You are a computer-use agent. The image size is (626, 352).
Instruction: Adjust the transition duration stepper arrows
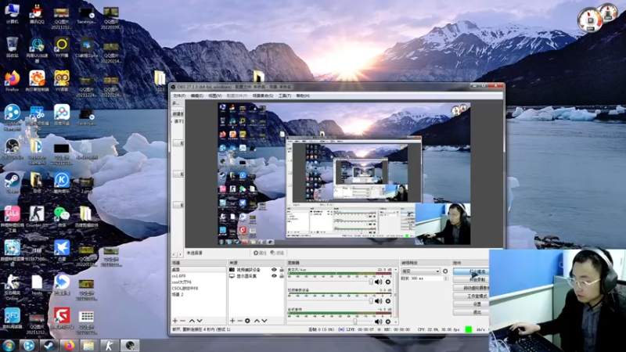[445, 278]
